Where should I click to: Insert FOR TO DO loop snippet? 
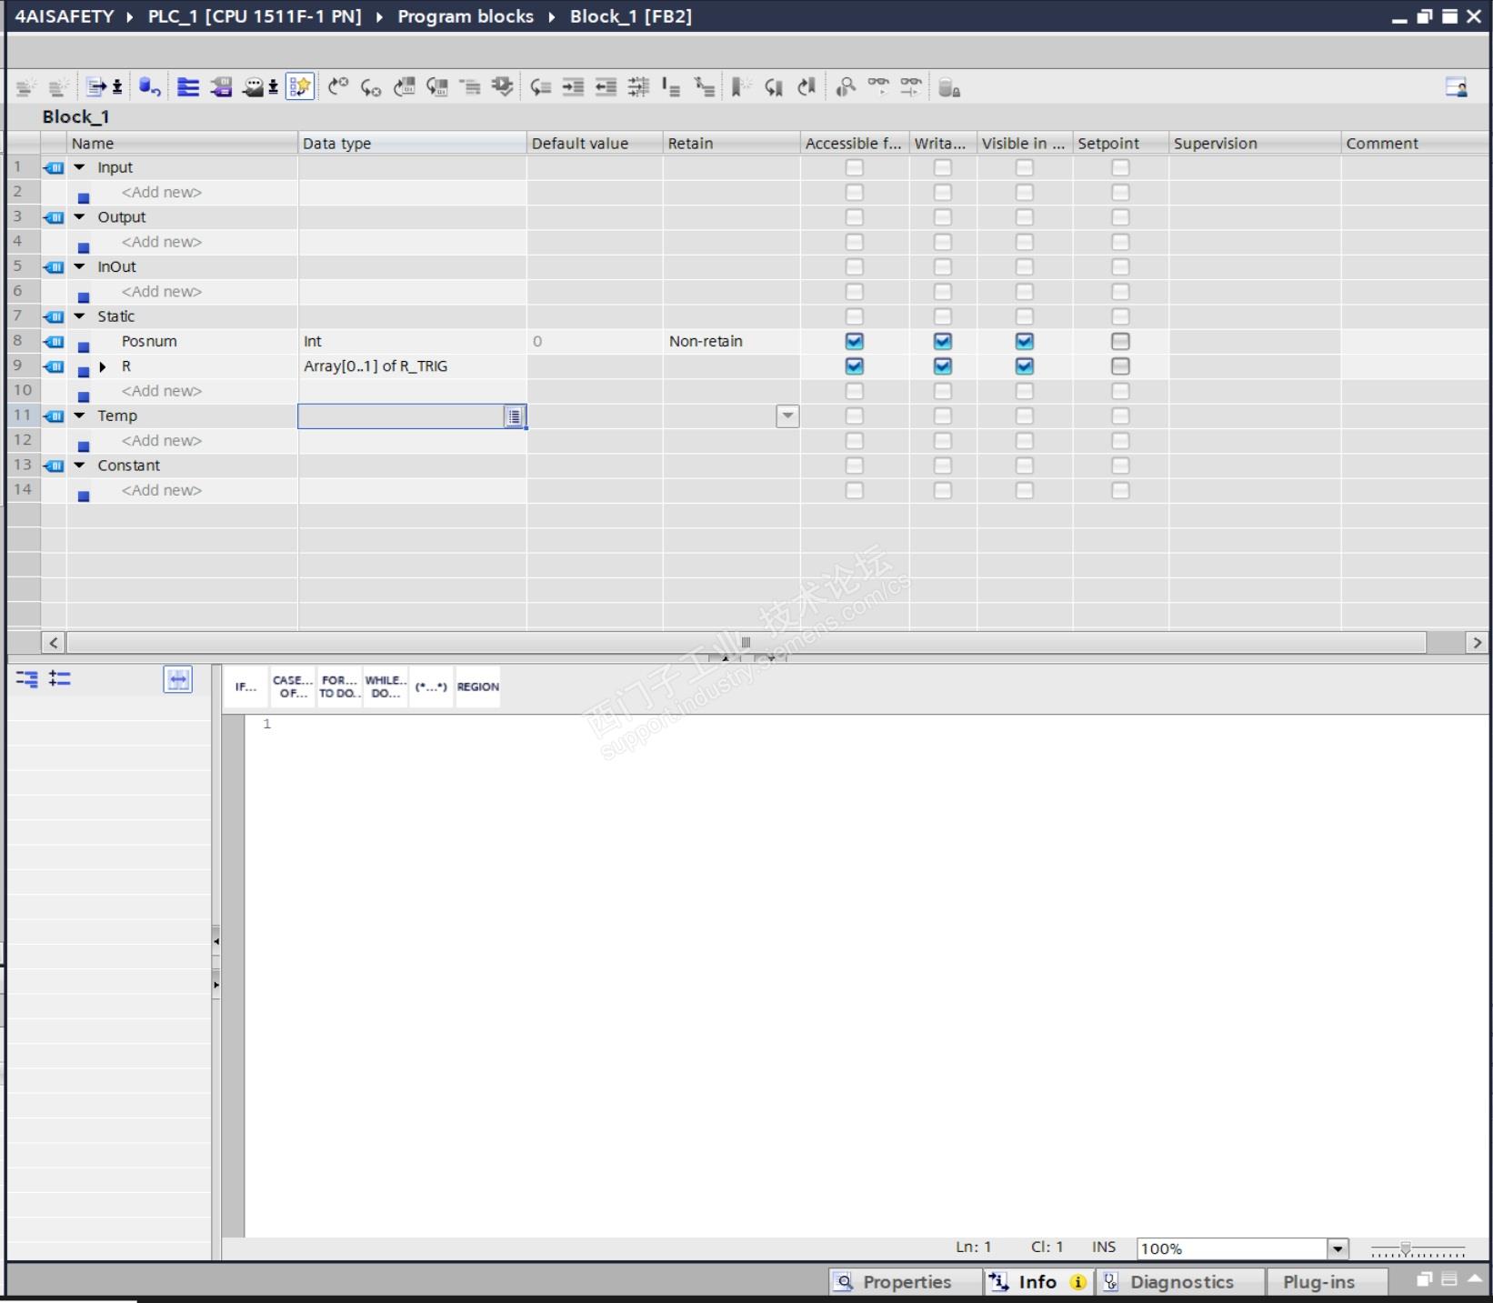coord(339,687)
